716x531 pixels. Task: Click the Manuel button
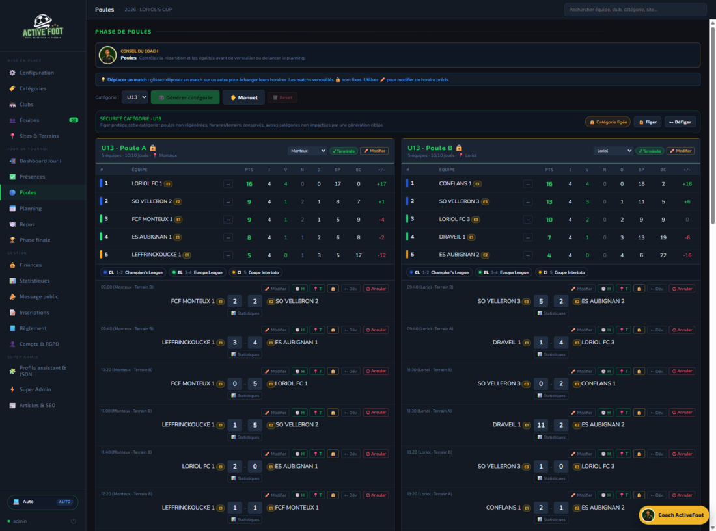243,97
